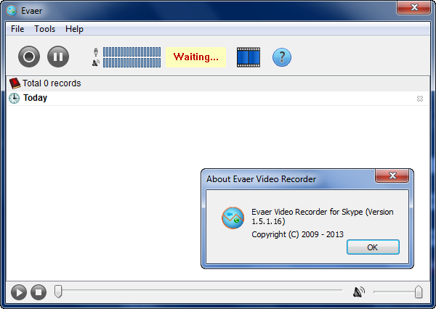Mute the playback volume speaker icon

click(x=359, y=292)
